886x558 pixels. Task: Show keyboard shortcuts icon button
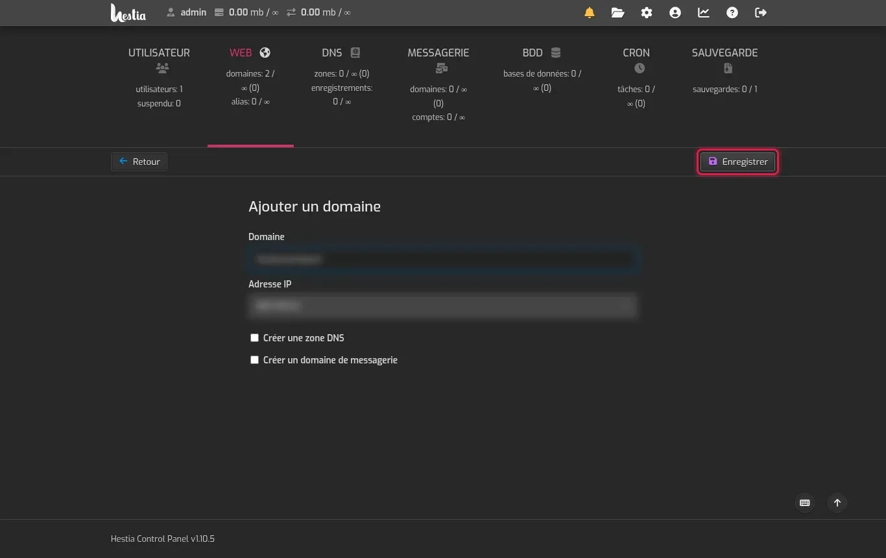click(x=805, y=503)
